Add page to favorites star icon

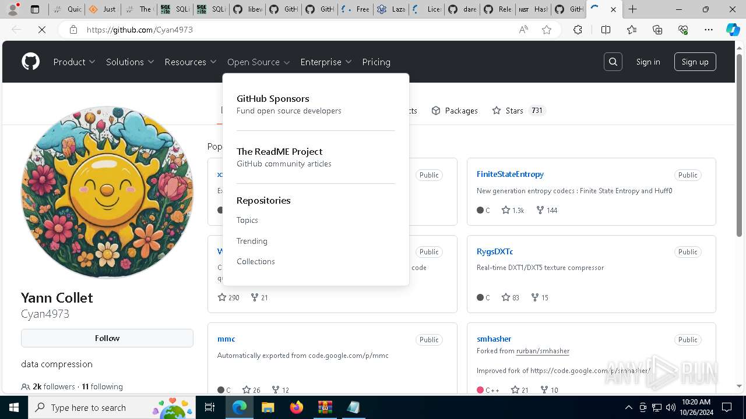547,30
